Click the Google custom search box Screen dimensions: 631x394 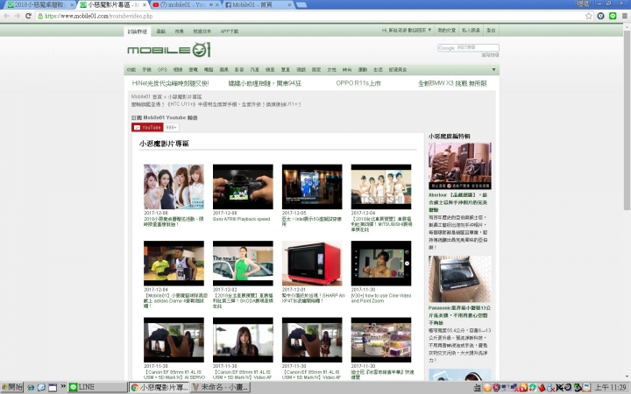(x=468, y=47)
